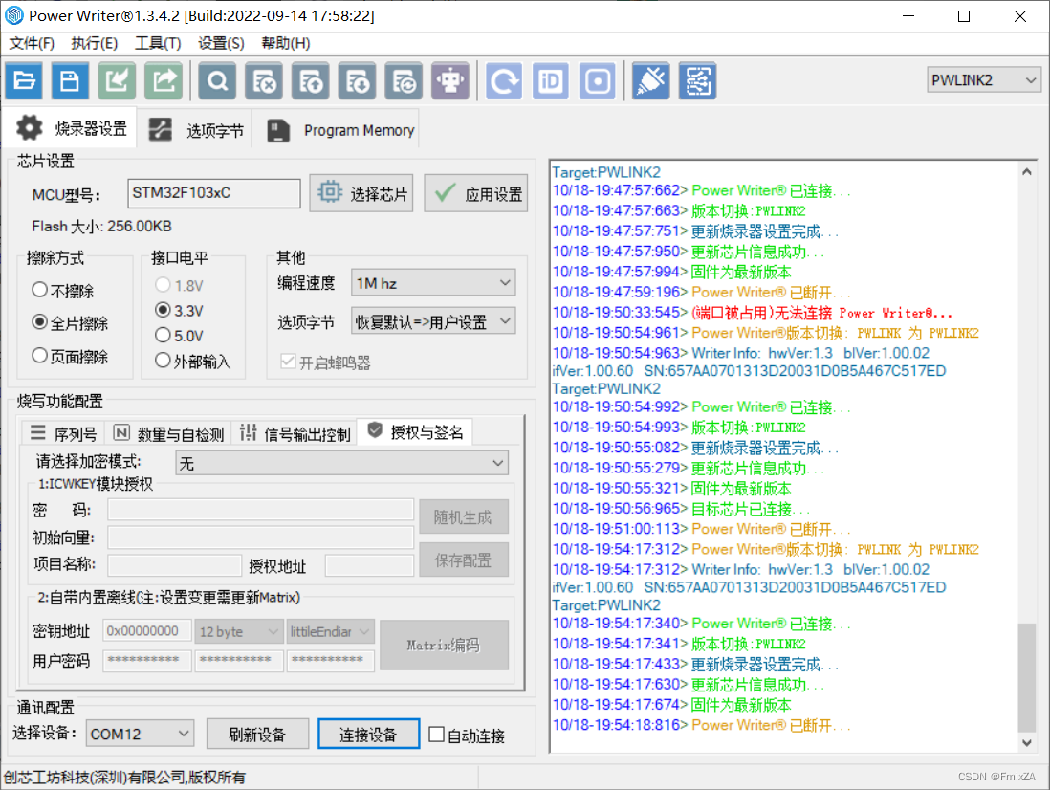The width and height of the screenshot is (1050, 790).
Task: Click the 选项字节 tab icon
Action: [160, 129]
